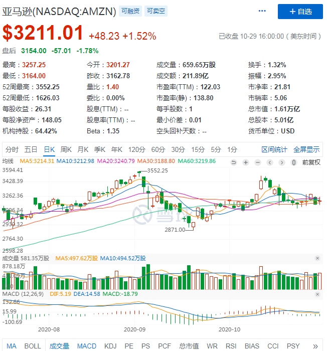Screen dimensions: 327x351
Task: Click the DIF:5.19 MACD value
Action: 60,294
